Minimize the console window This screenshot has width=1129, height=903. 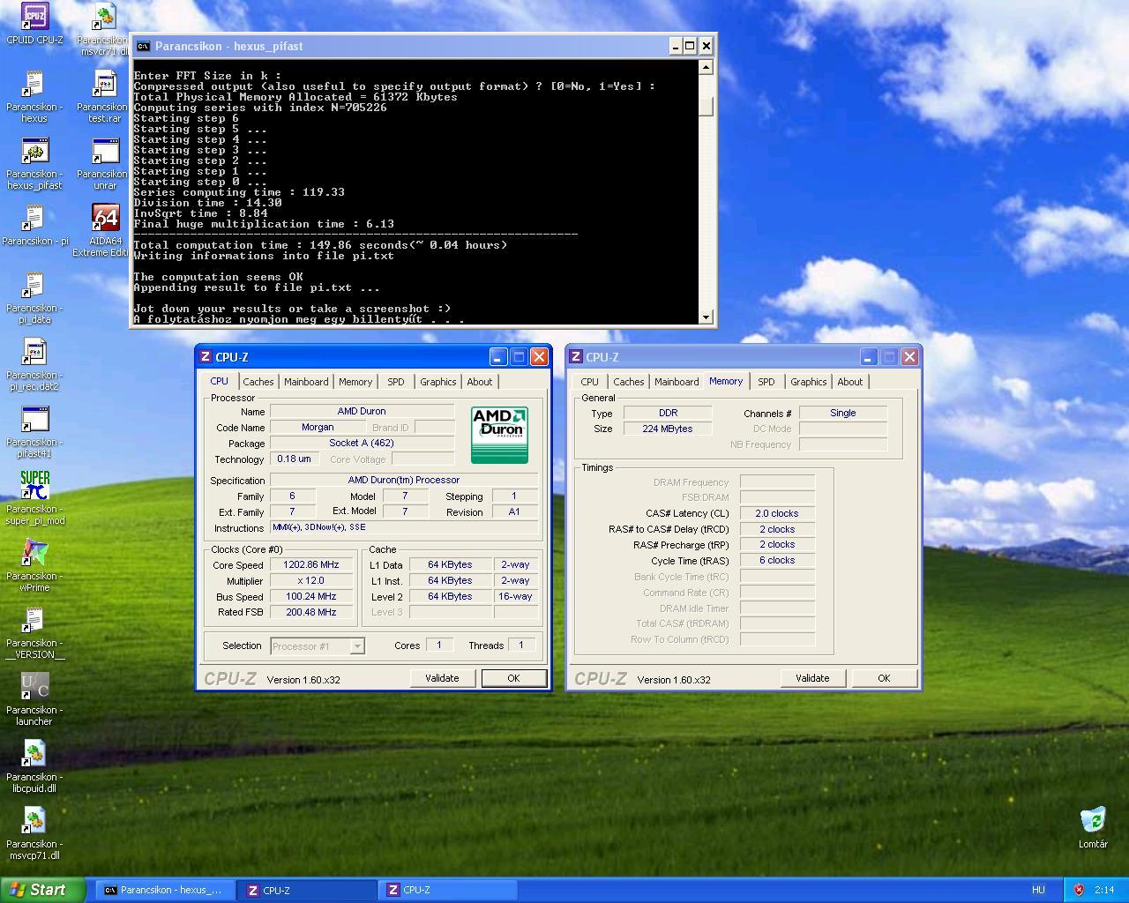pos(676,46)
